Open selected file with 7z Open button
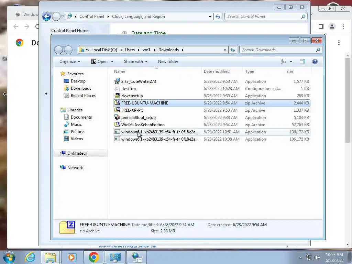 (x=99, y=62)
